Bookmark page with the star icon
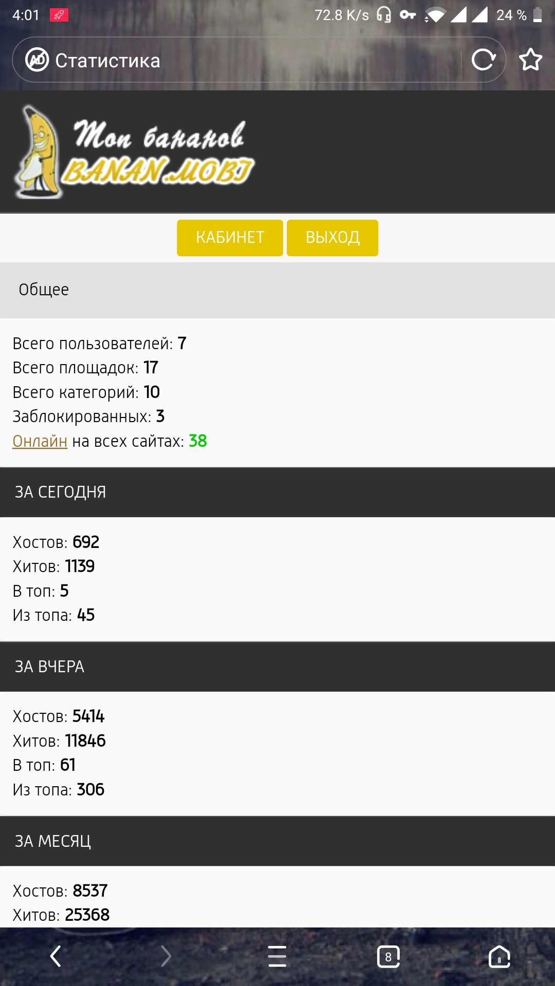555x986 pixels. (530, 60)
